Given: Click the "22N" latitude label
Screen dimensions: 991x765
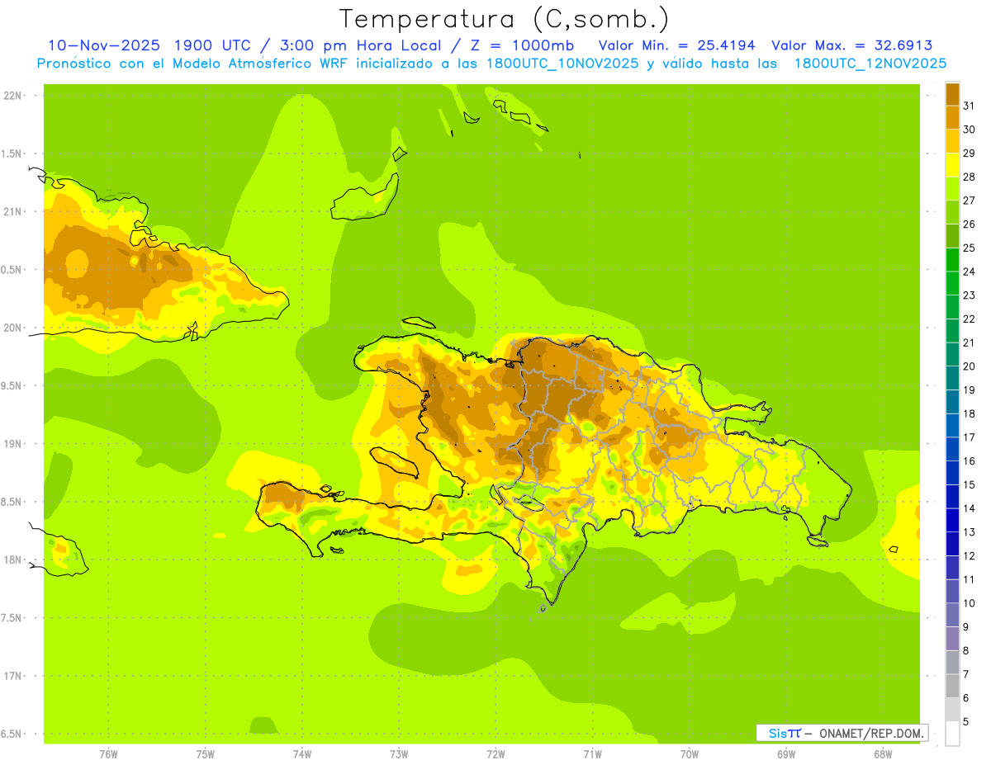Looking at the screenshot, I should [x=12, y=96].
